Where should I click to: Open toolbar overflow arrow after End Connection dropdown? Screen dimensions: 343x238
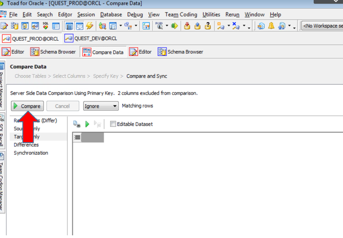point(249,27)
